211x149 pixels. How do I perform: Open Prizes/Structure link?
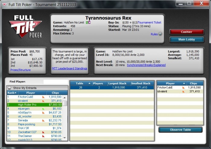(x=20, y=70)
